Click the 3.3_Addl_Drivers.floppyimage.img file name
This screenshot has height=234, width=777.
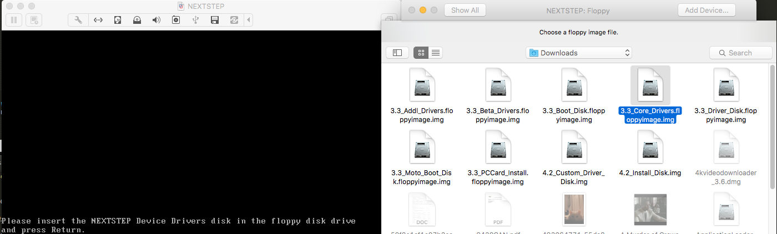click(422, 115)
